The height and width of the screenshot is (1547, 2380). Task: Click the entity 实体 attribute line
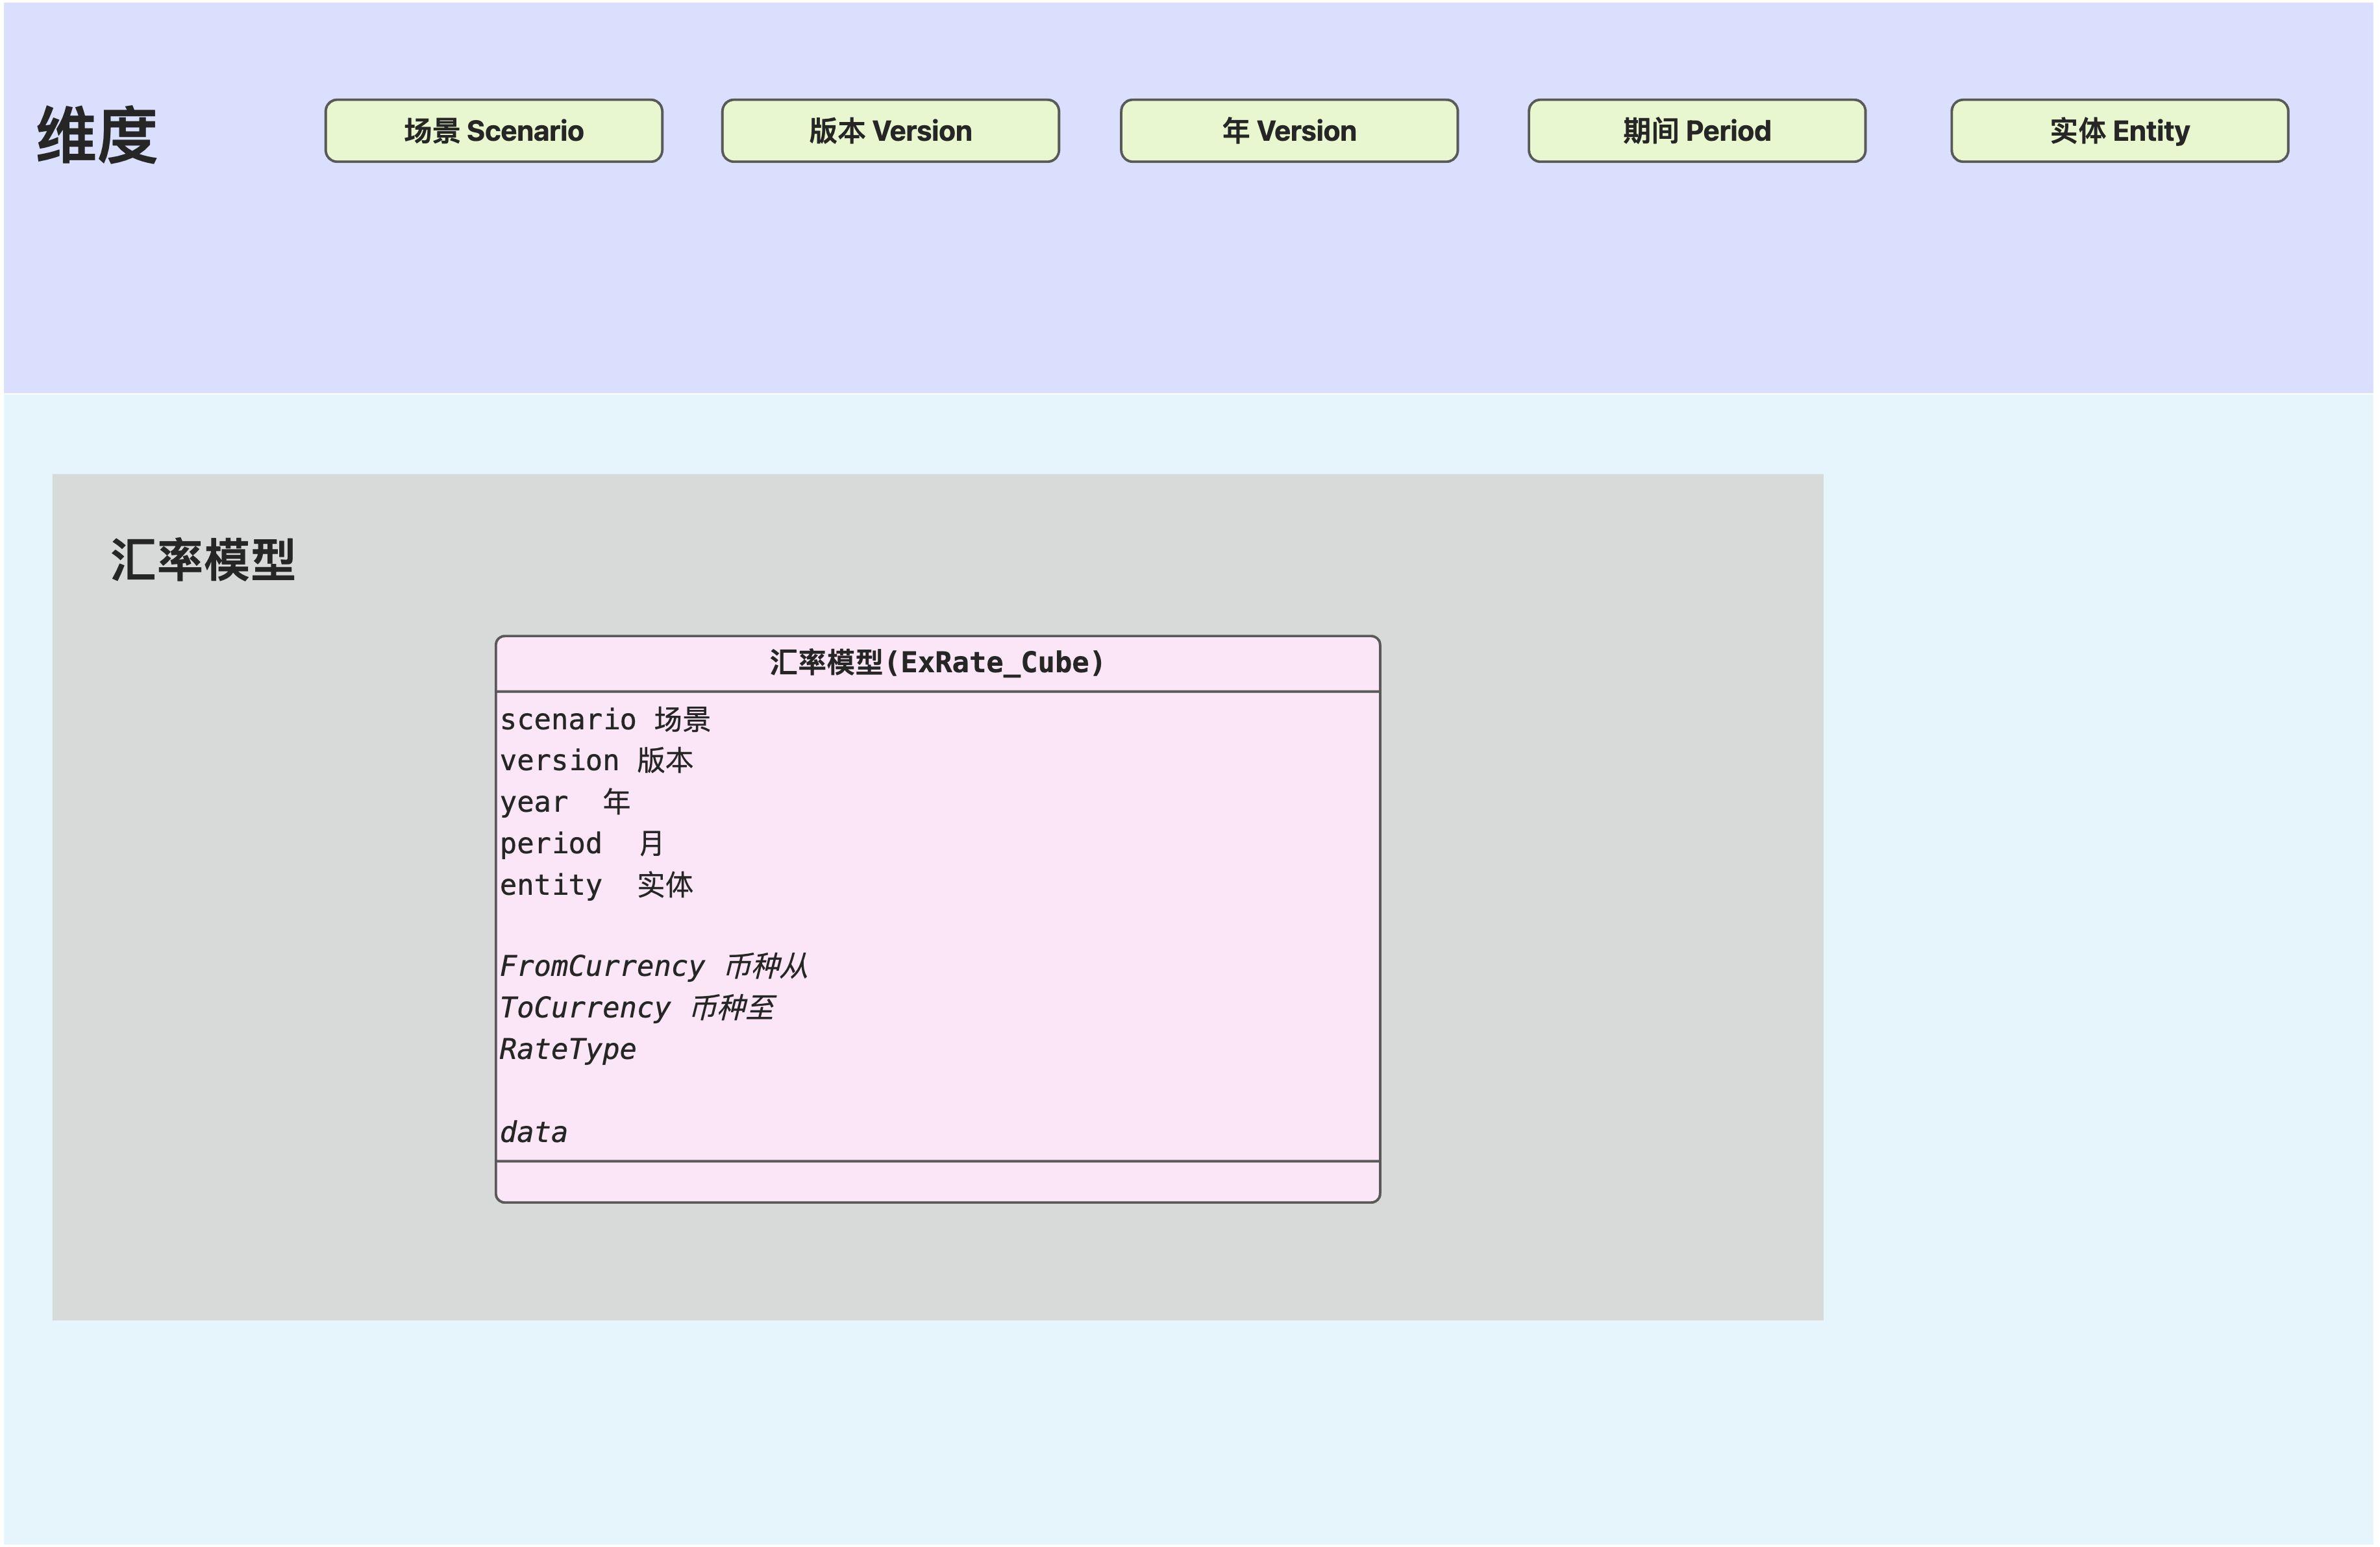pos(596,884)
